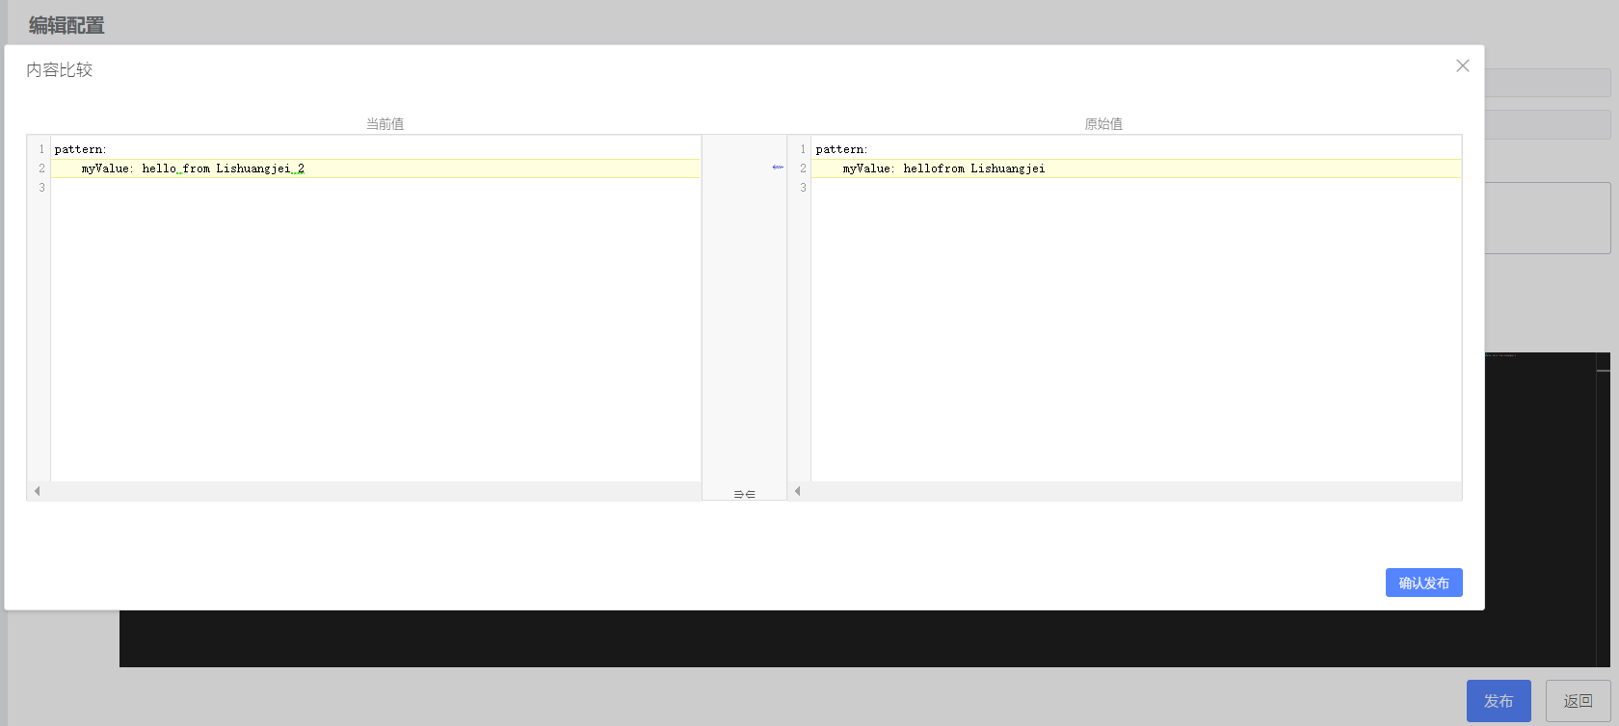This screenshot has height=726, width=1619.
Task: Click the 确认发布 confirm publish button
Action: pos(1423,583)
